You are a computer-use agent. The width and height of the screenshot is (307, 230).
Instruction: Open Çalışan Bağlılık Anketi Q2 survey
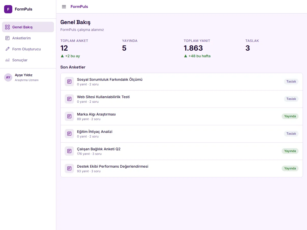point(182,151)
